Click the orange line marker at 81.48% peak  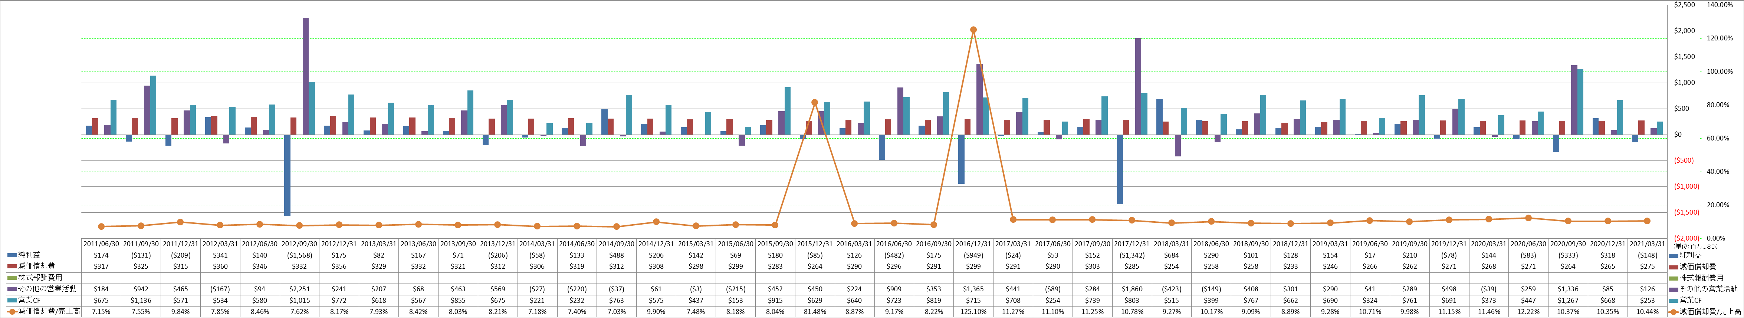814,102
